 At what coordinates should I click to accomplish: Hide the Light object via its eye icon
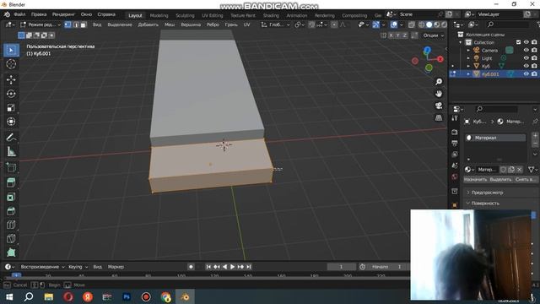coord(526,58)
